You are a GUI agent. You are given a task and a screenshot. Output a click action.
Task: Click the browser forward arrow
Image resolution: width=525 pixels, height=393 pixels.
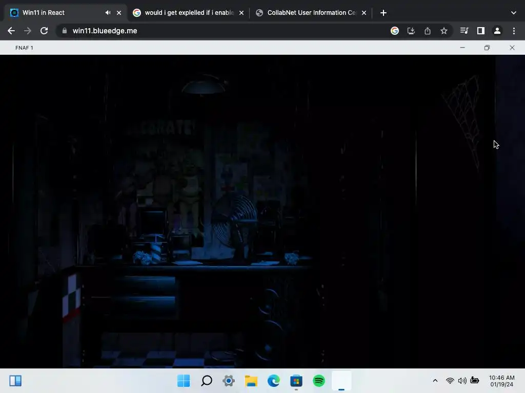click(x=28, y=31)
